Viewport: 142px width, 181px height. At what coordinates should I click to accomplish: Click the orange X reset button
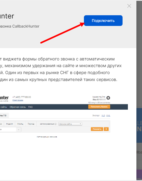pos(106,129)
